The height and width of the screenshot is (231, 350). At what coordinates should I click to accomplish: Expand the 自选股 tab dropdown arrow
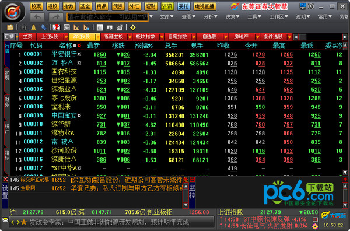coord(226,37)
